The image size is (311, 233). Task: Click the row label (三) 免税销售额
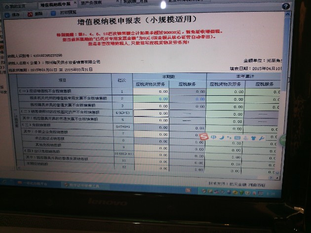(36, 125)
